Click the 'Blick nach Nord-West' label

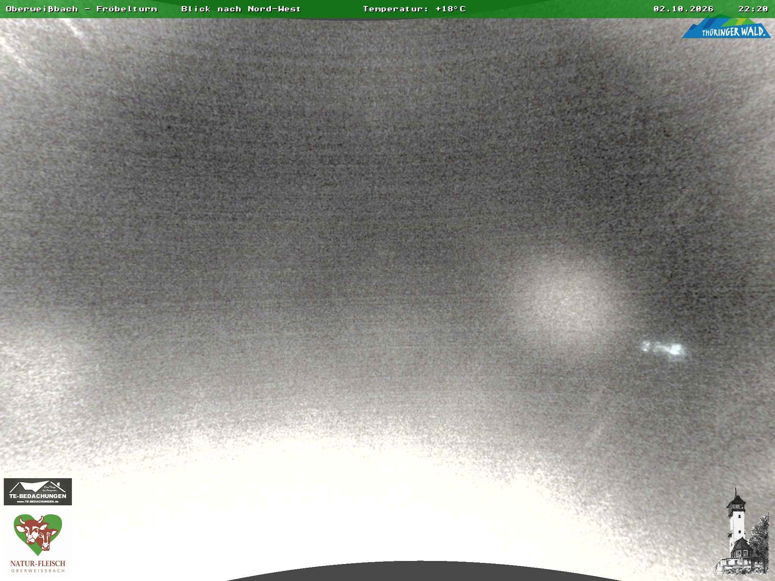[241, 9]
